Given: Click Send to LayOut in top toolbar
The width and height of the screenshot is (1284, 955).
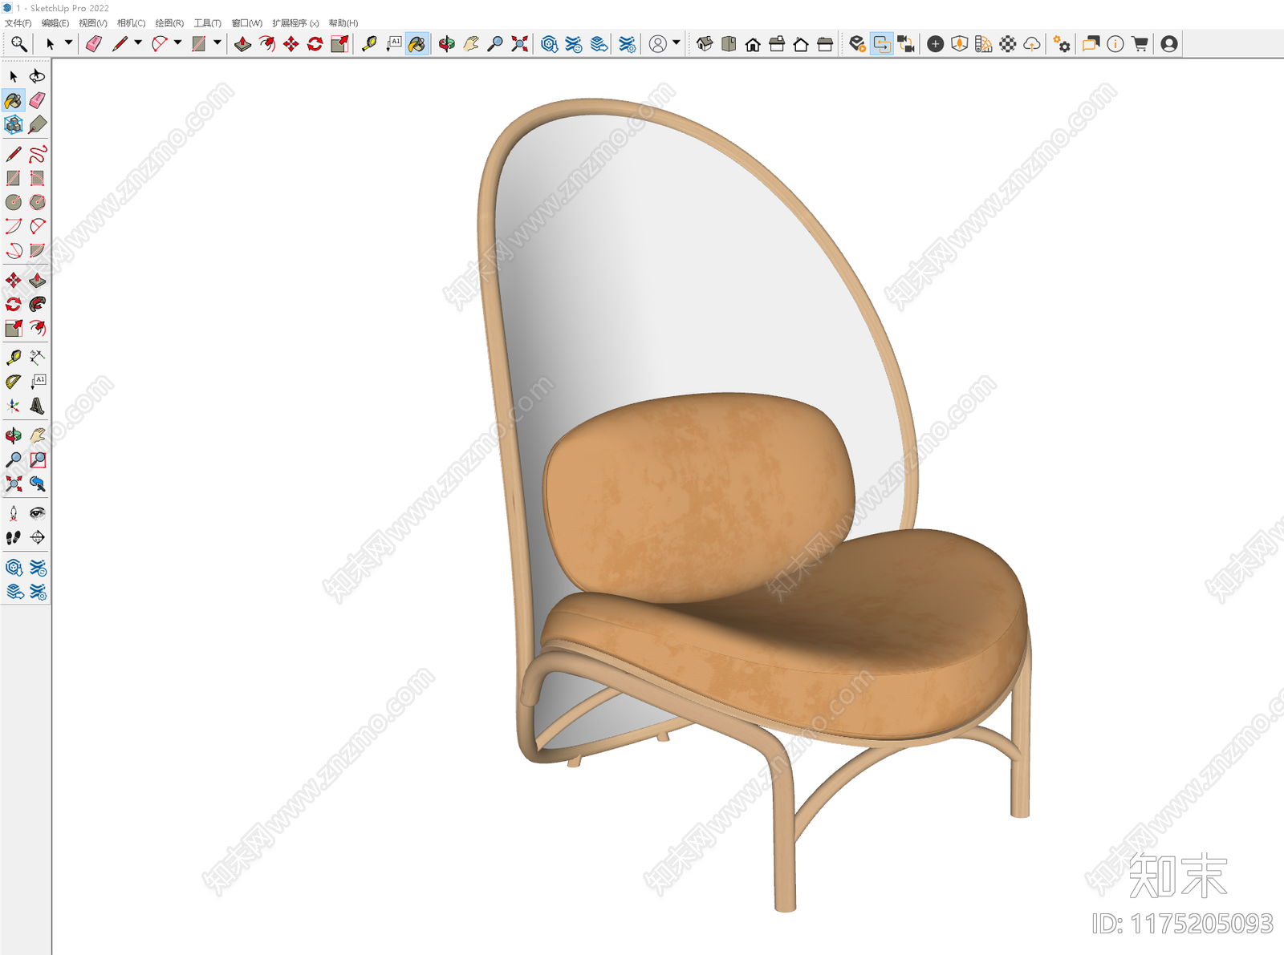Looking at the screenshot, I should (599, 44).
